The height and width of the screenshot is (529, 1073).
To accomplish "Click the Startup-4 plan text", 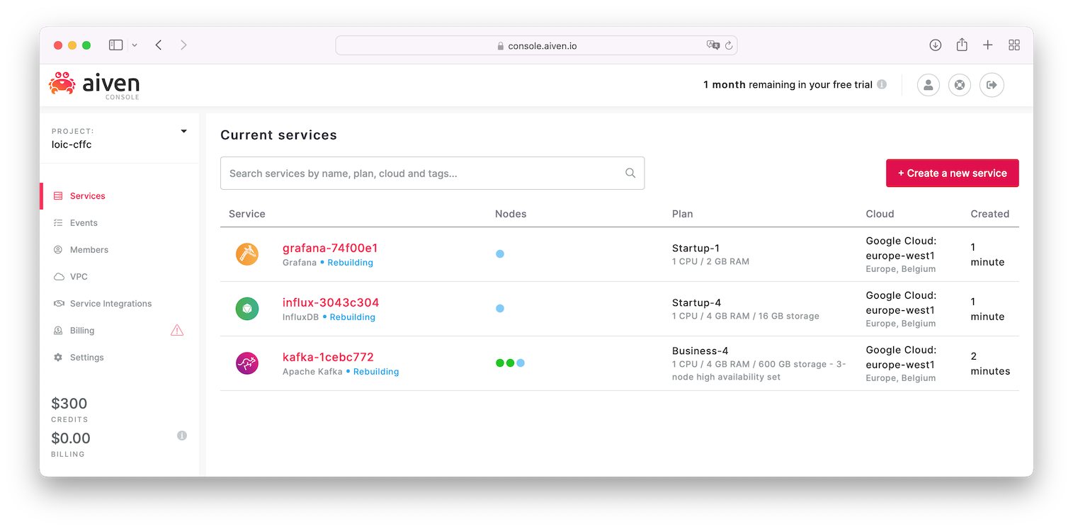I will coord(696,302).
